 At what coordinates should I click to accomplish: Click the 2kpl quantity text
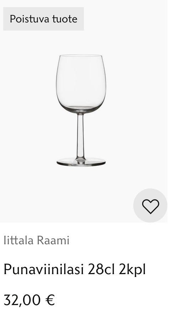(x=132, y=270)
